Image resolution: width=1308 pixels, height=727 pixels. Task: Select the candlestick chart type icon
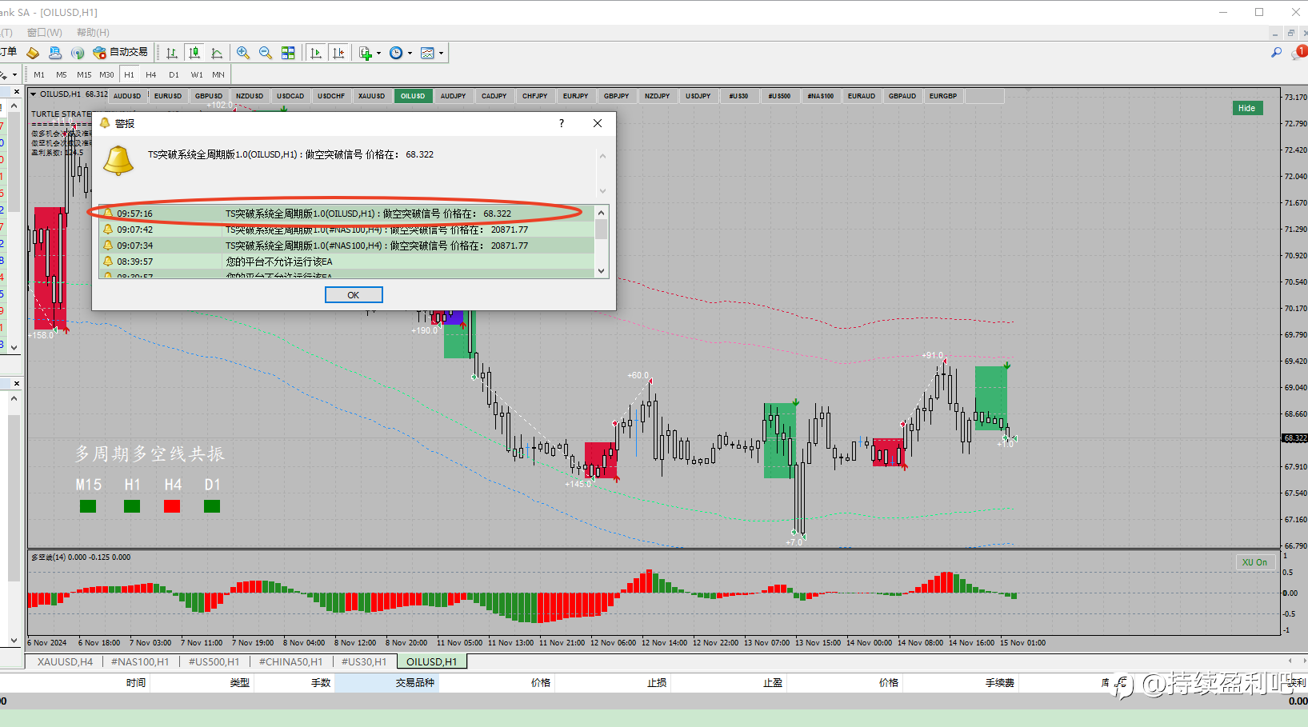click(x=194, y=53)
